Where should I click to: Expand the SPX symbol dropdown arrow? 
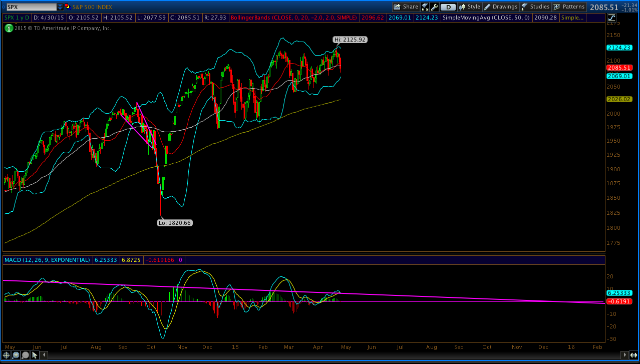tap(60, 7)
